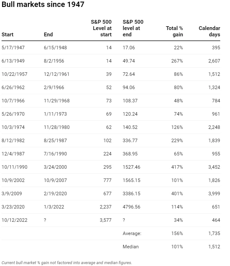Screen dimensions: 230x266
Task: Click the "Bull markets since 1947" title
Action: (43, 5)
